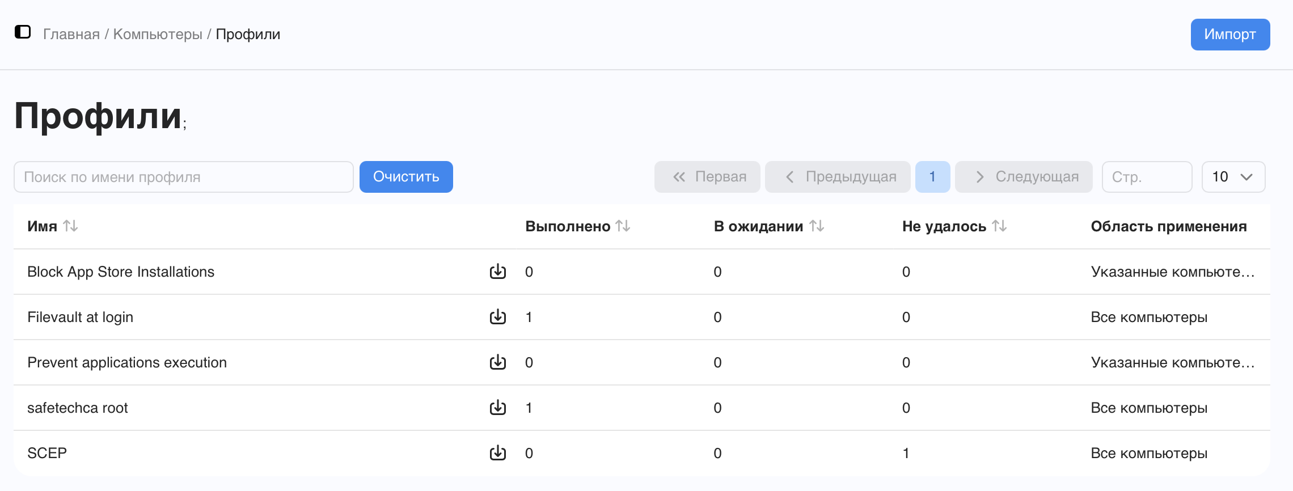The width and height of the screenshot is (1293, 491).
Task: Go to Первая page
Action: (x=707, y=177)
